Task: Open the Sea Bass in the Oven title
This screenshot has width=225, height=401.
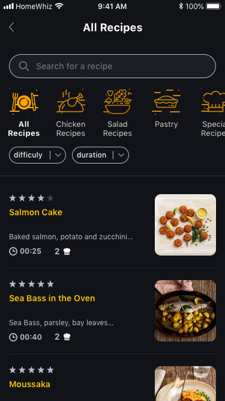Action: pyautogui.click(x=52, y=298)
